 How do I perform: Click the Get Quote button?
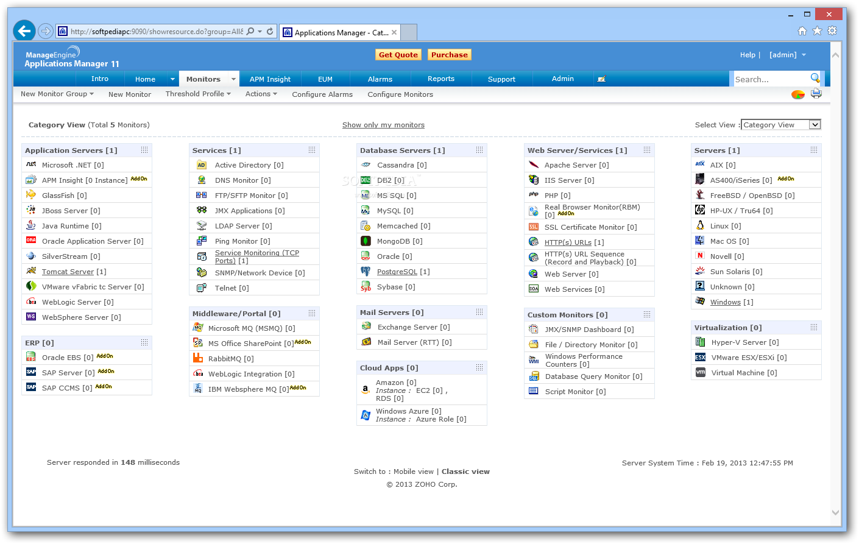(398, 55)
